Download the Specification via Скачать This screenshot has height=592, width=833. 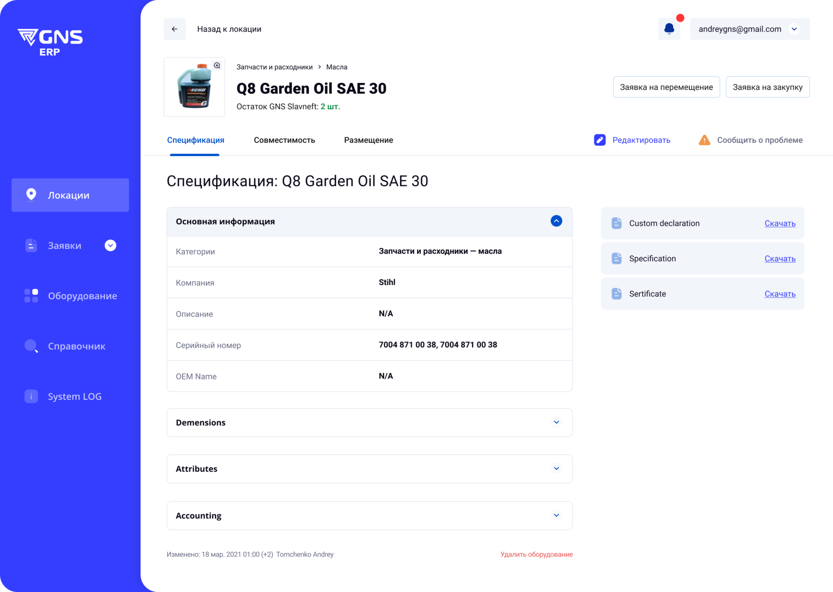click(x=780, y=258)
